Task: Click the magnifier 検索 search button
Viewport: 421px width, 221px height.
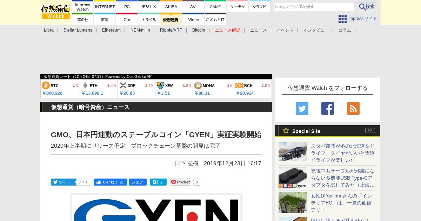Action: [x=367, y=7]
